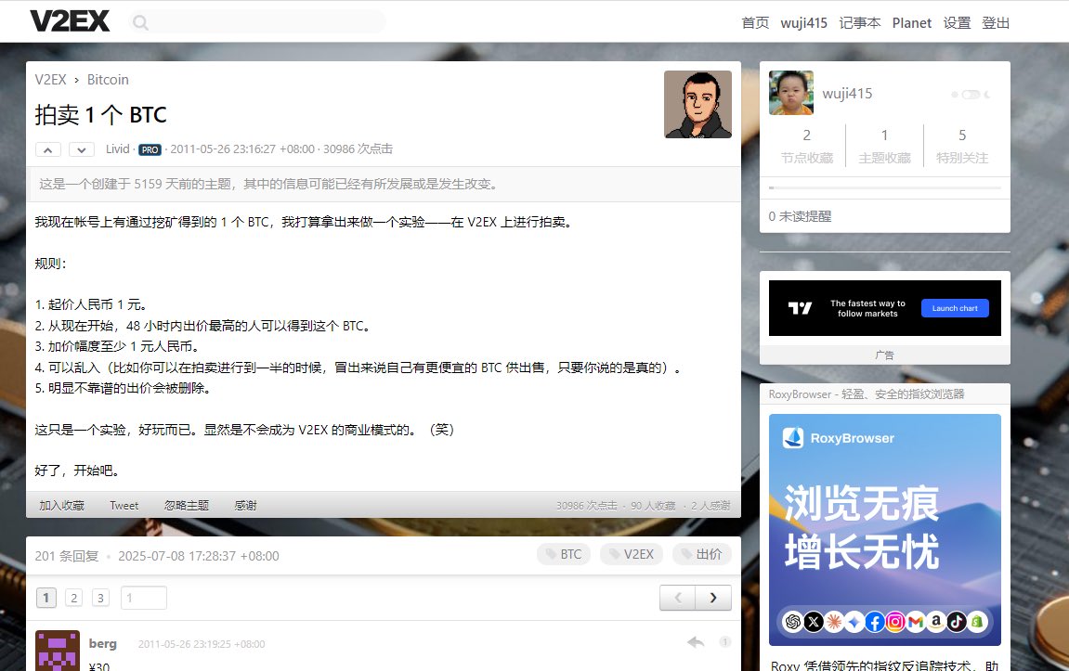Screen dimensions: 1069x671
Task: Open 主题收藏 count in sidebar
Action: 884,146
